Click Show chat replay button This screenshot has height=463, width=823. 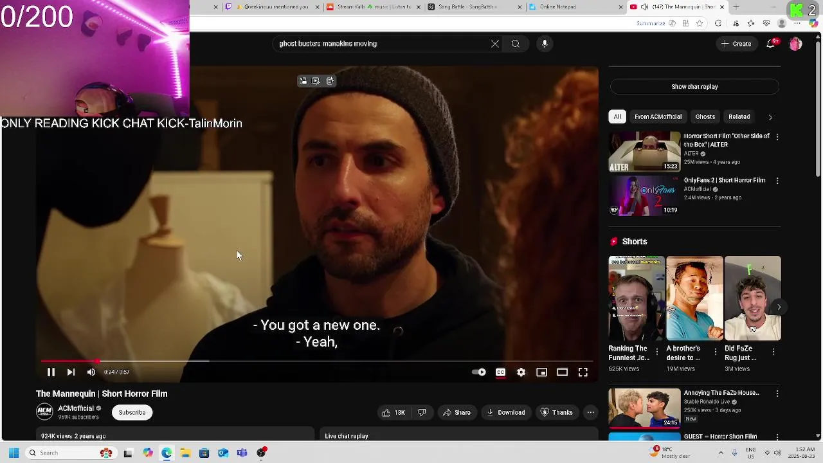pyautogui.click(x=694, y=86)
